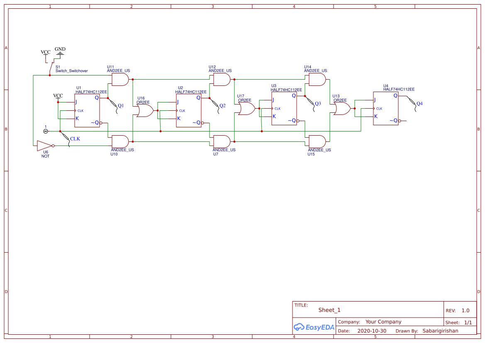Select the U15 AND2EE_US gate
The height and width of the screenshot is (343, 485).
coord(316,141)
